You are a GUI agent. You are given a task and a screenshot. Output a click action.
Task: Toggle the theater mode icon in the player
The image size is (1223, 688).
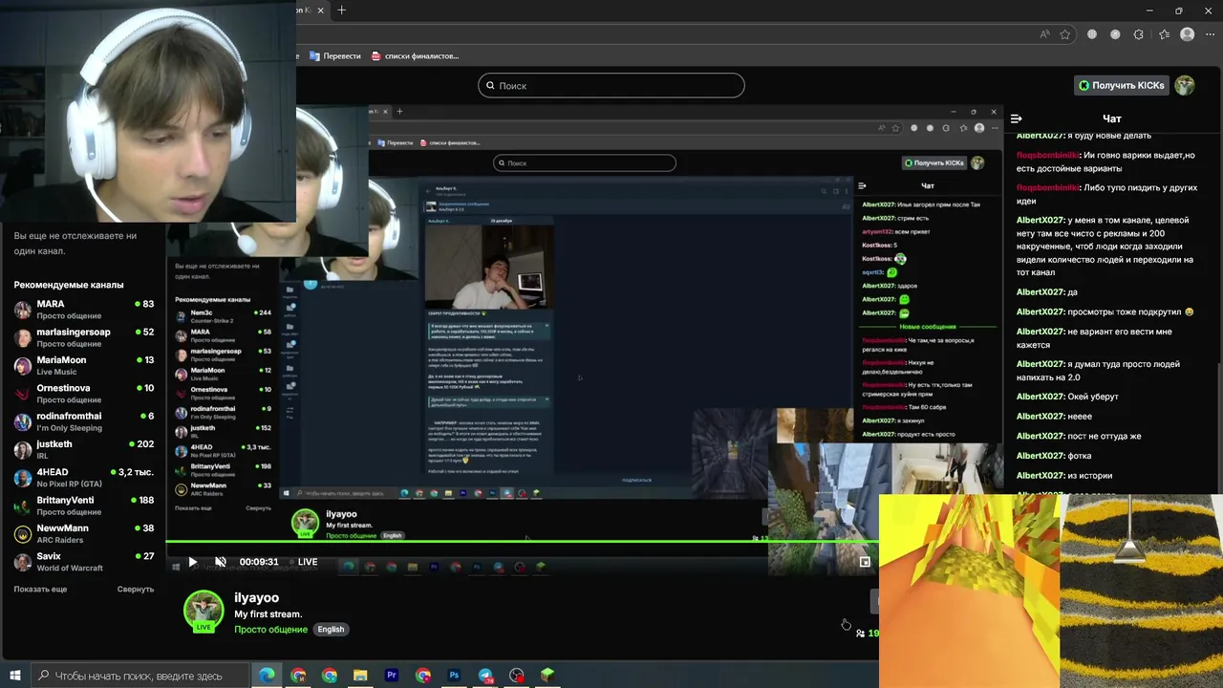coord(865,562)
